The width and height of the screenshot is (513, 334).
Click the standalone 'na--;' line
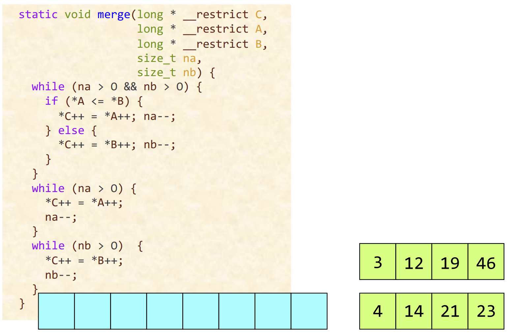point(61,217)
